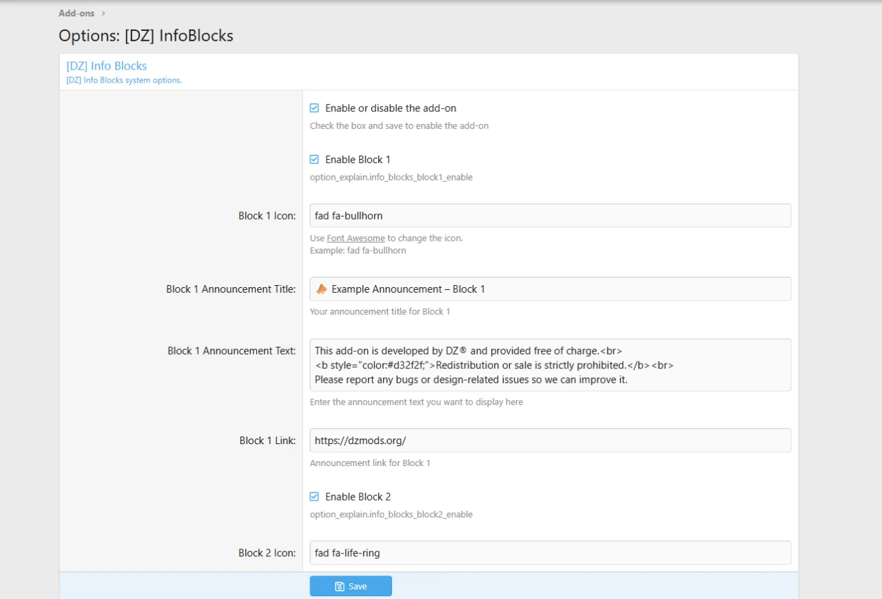This screenshot has height=599, width=882.
Task: Open the [DZ] Info Blocks heading link
Action: 106,66
